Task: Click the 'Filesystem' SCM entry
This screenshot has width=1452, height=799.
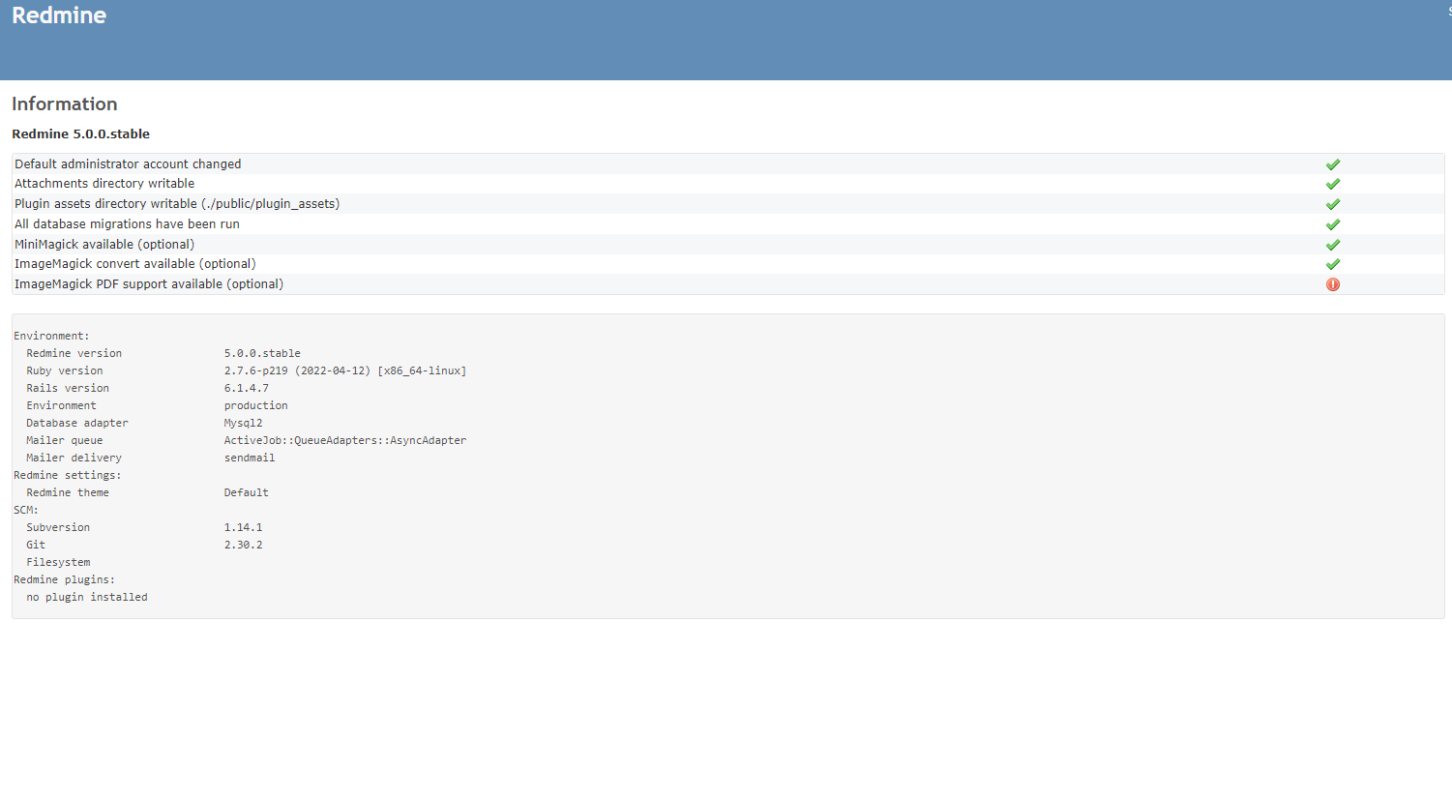Action: 58,563
